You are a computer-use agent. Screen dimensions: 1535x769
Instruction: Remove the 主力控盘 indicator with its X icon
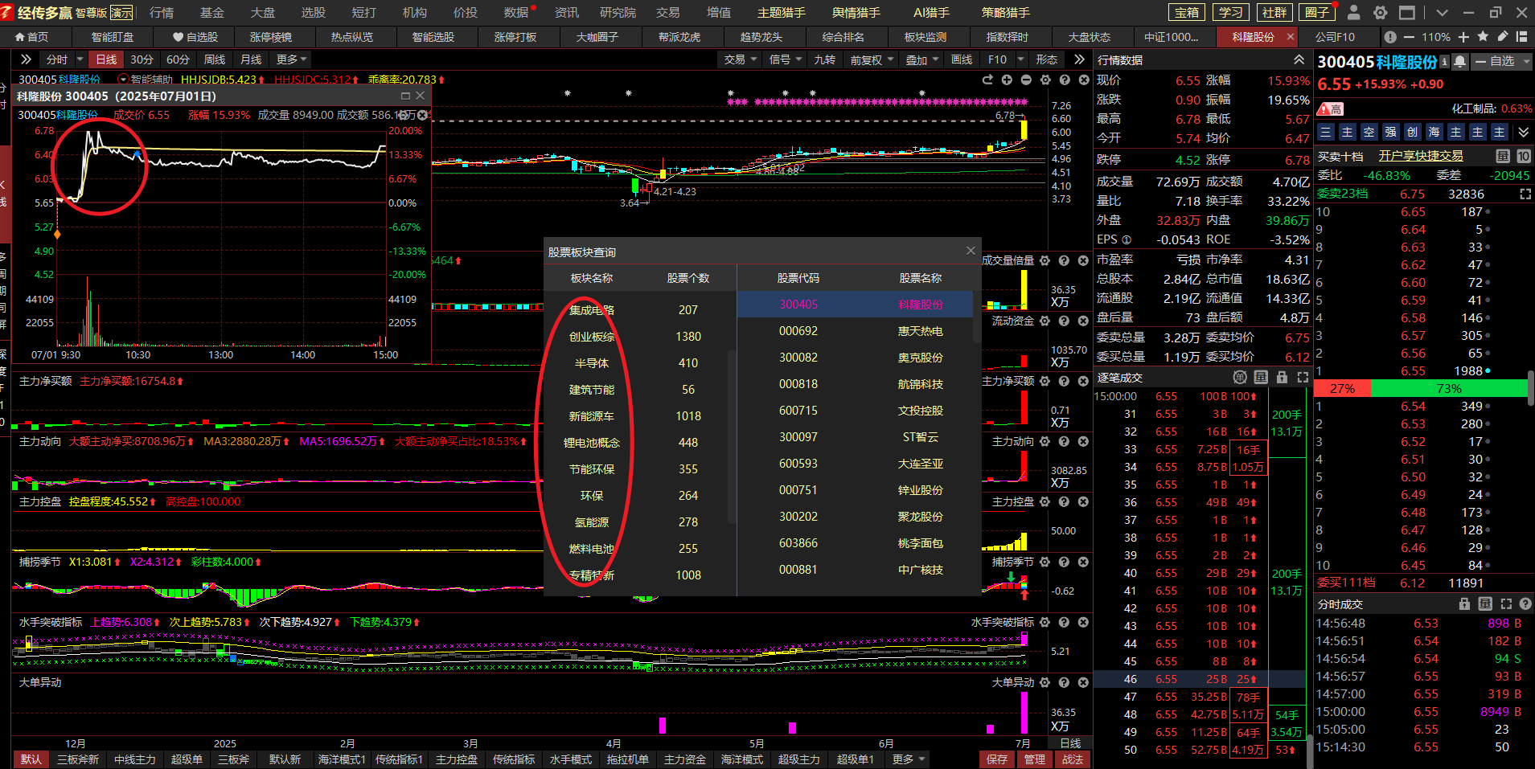(1083, 501)
